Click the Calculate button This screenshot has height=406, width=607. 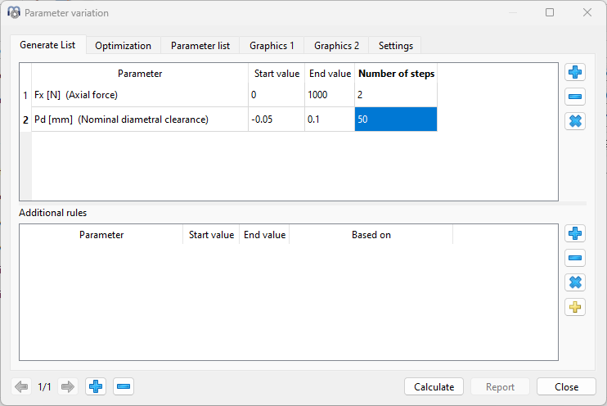pyautogui.click(x=434, y=386)
